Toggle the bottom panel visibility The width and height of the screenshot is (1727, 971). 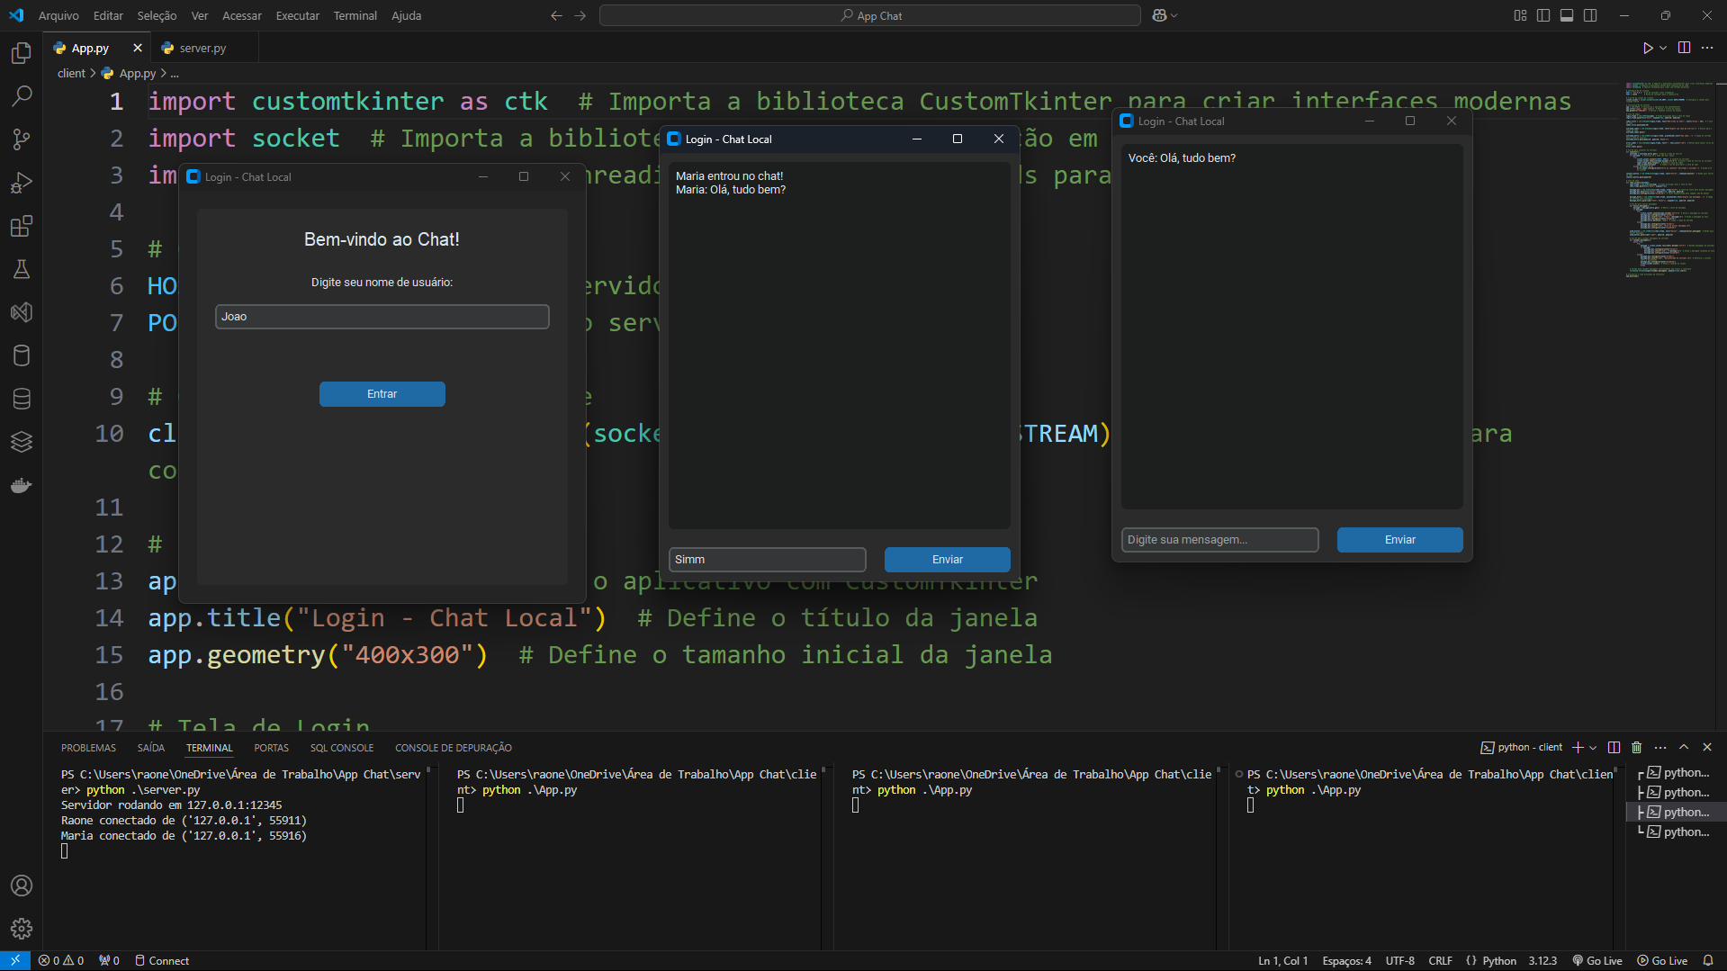click(1567, 15)
